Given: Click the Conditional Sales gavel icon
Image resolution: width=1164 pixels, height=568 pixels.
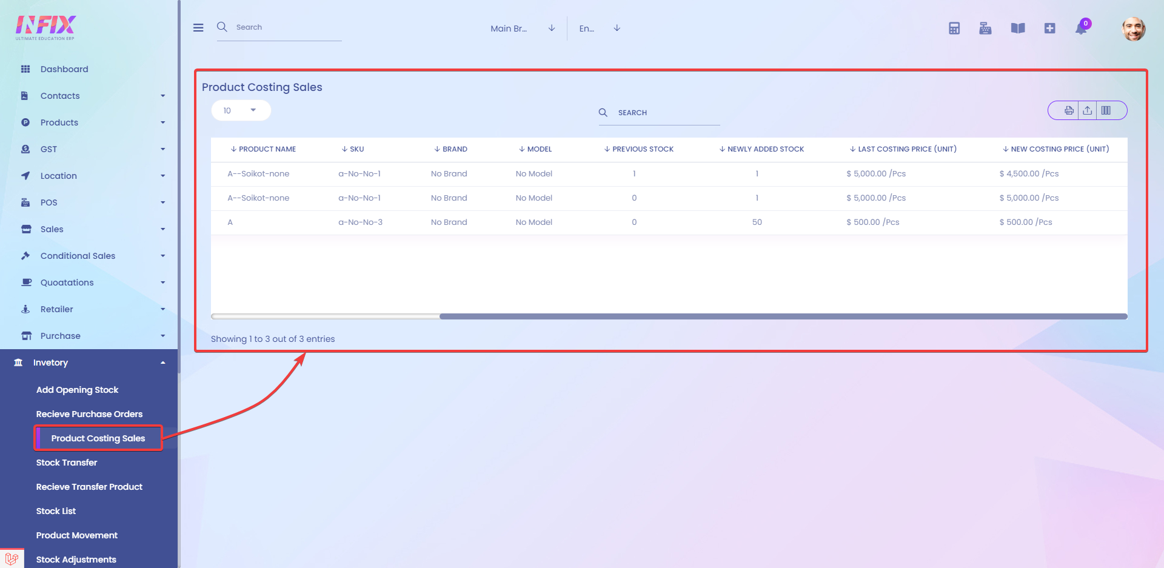Looking at the screenshot, I should pos(25,256).
